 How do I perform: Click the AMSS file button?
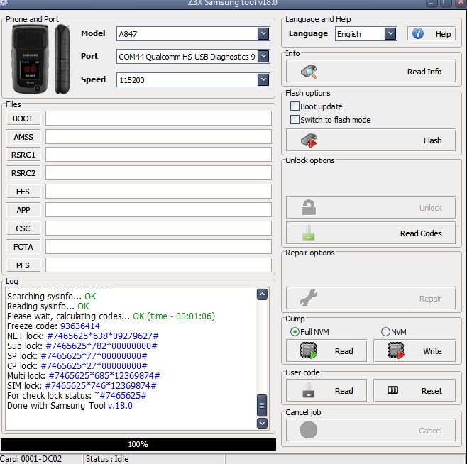[x=23, y=137]
